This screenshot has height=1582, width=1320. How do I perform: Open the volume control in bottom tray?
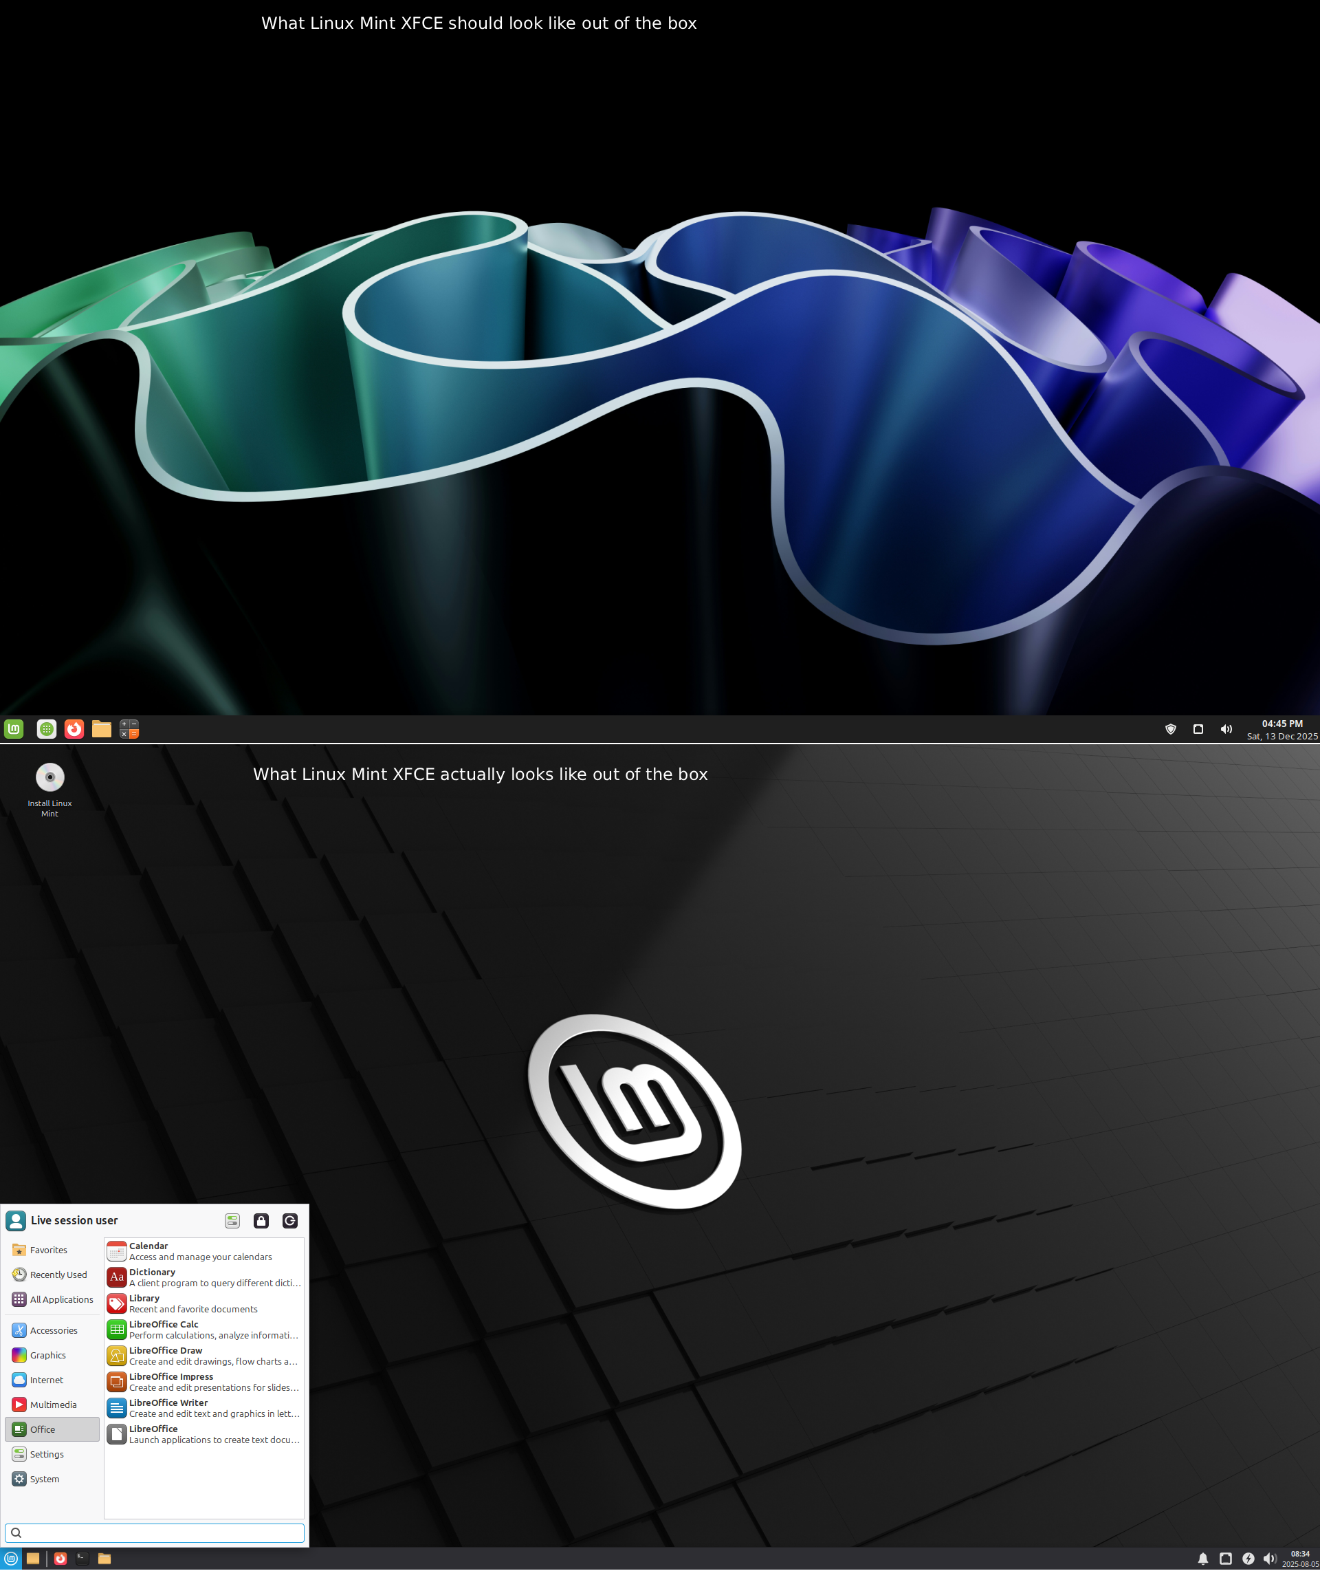tap(1270, 1559)
